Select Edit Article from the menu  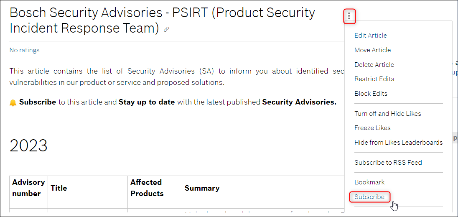[370, 36]
